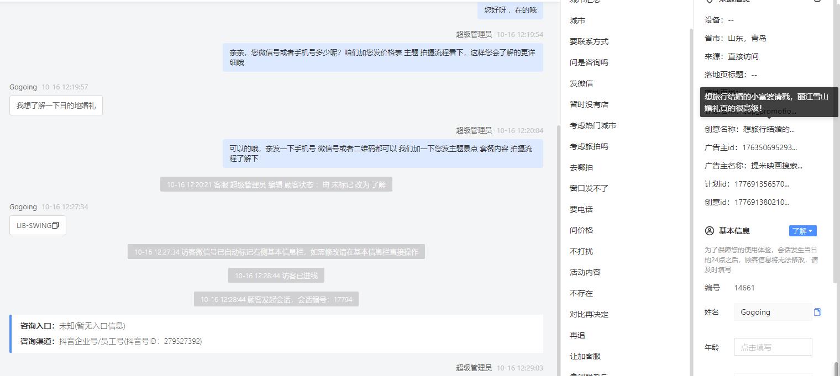Click the agent message asking for 微信号或者手机号
Viewport: 840px width, 376px height.
[x=383, y=57]
